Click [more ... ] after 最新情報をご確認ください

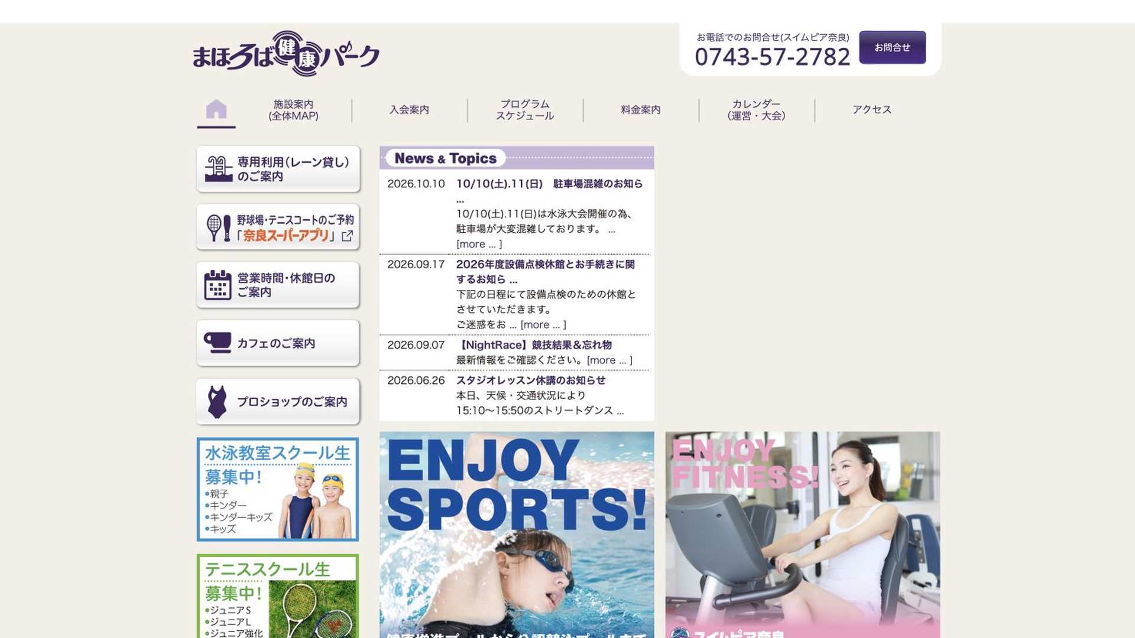[x=609, y=360]
